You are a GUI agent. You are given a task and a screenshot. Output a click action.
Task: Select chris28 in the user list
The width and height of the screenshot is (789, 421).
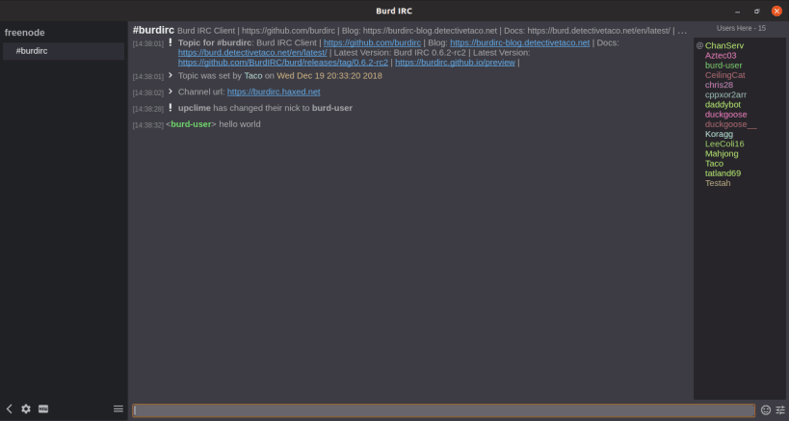[719, 85]
